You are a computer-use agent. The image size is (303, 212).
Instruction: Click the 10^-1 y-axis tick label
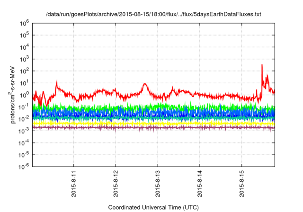coord(24,107)
